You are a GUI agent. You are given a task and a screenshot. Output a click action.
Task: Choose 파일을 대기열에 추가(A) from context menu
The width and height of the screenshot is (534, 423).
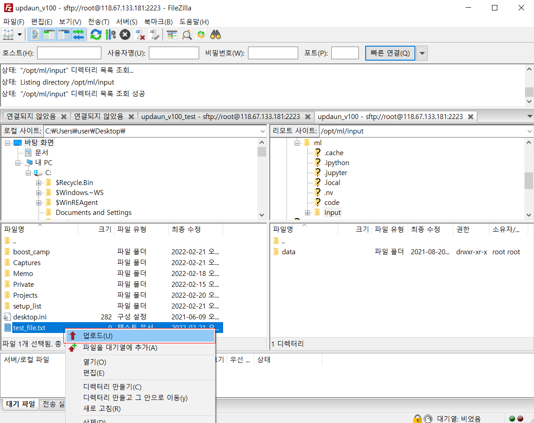click(140, 348)
